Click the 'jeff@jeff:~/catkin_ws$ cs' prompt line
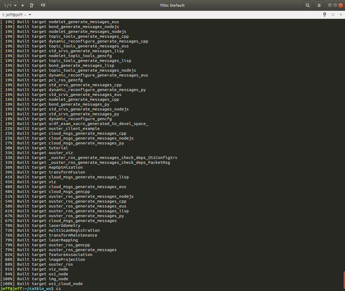The height and width of the screenshot is (291, 345). [x=30, y=289]
